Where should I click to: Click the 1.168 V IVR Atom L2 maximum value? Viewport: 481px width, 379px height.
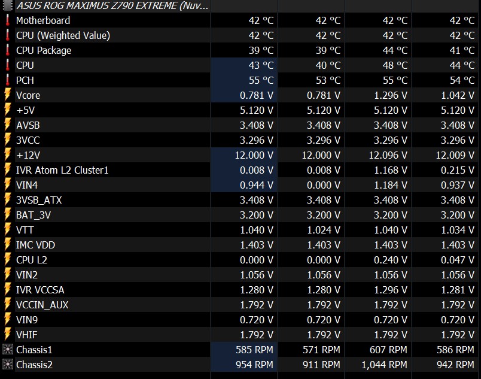point(391,170)
